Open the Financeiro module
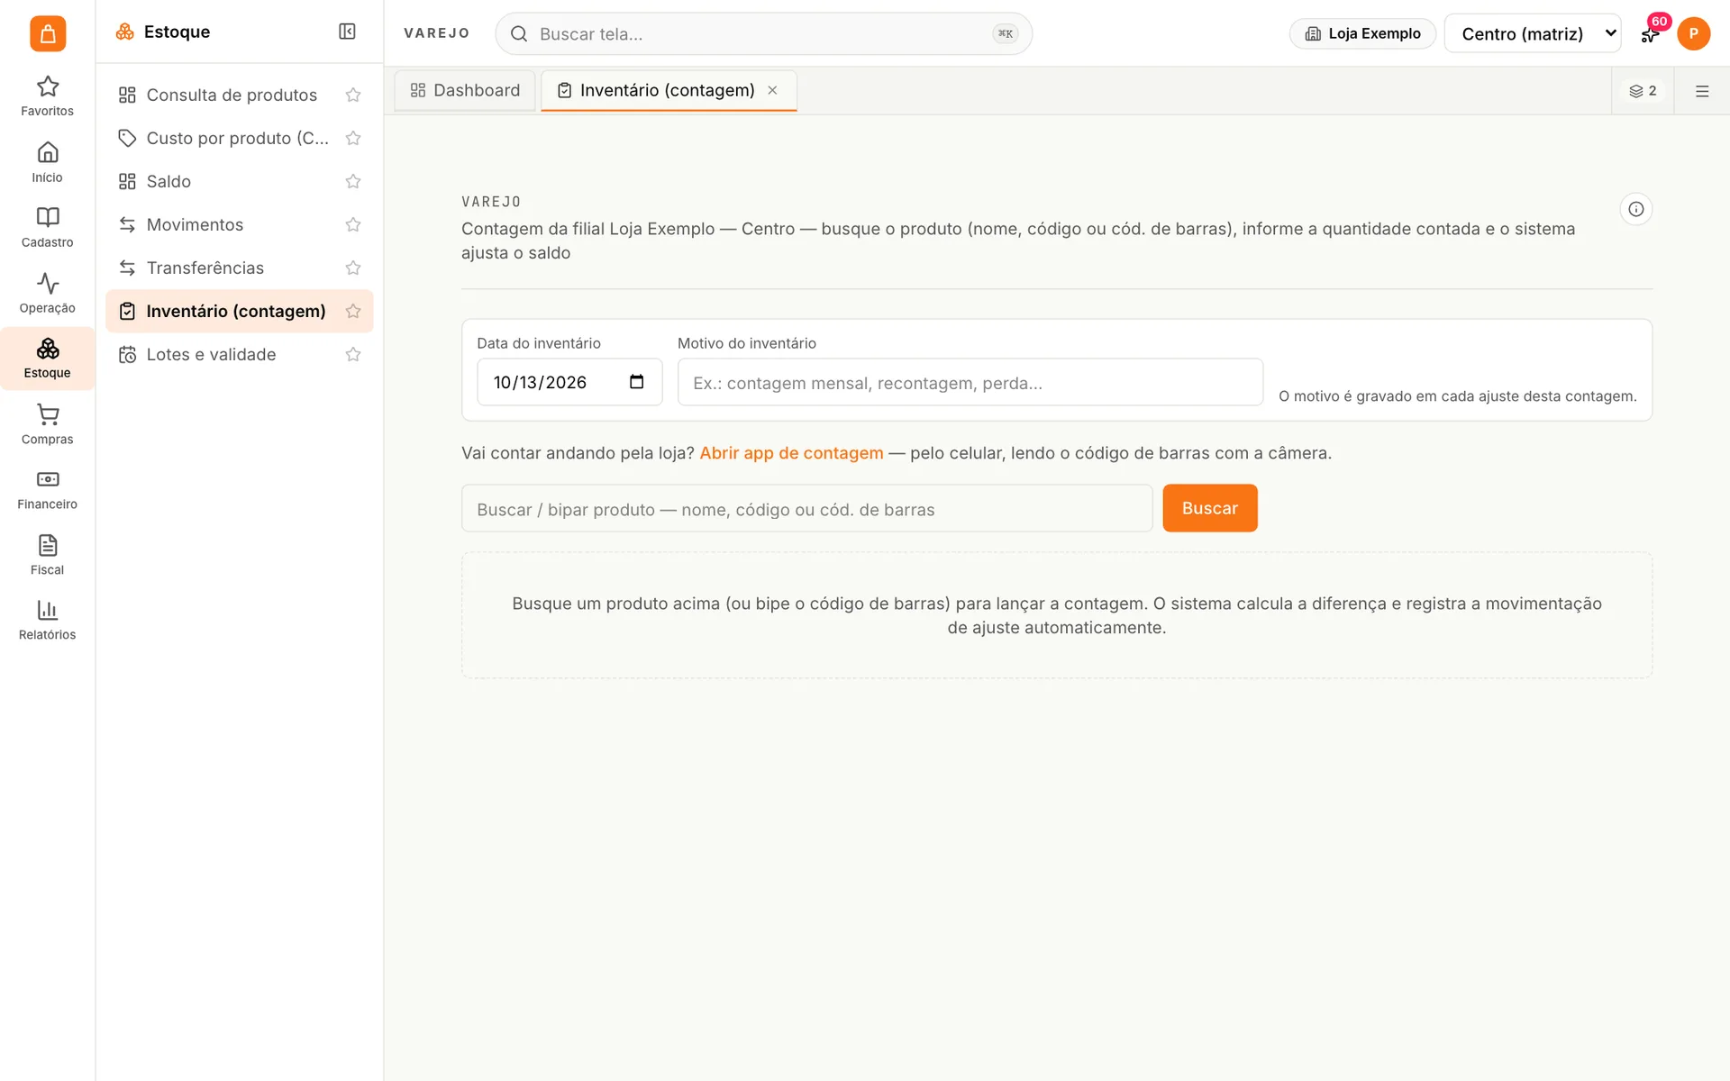Screen dimensions: 1730x1081 [47, 489]
